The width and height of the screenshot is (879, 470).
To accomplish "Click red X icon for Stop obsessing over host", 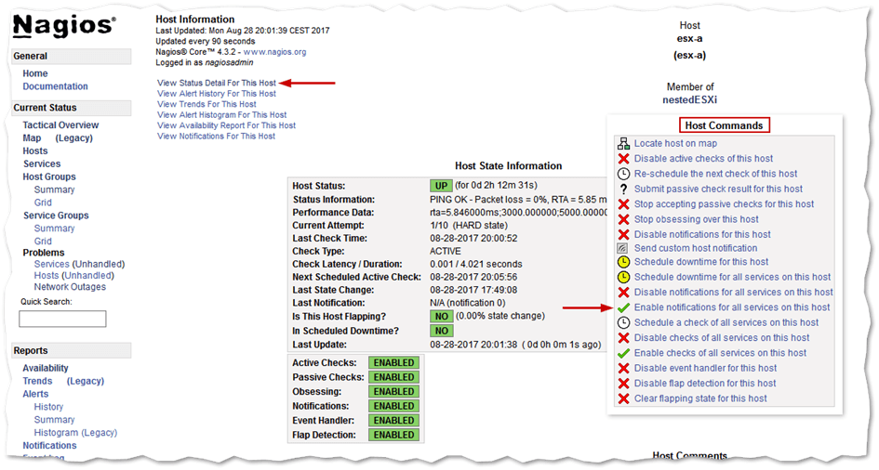I will coord(623,219).
